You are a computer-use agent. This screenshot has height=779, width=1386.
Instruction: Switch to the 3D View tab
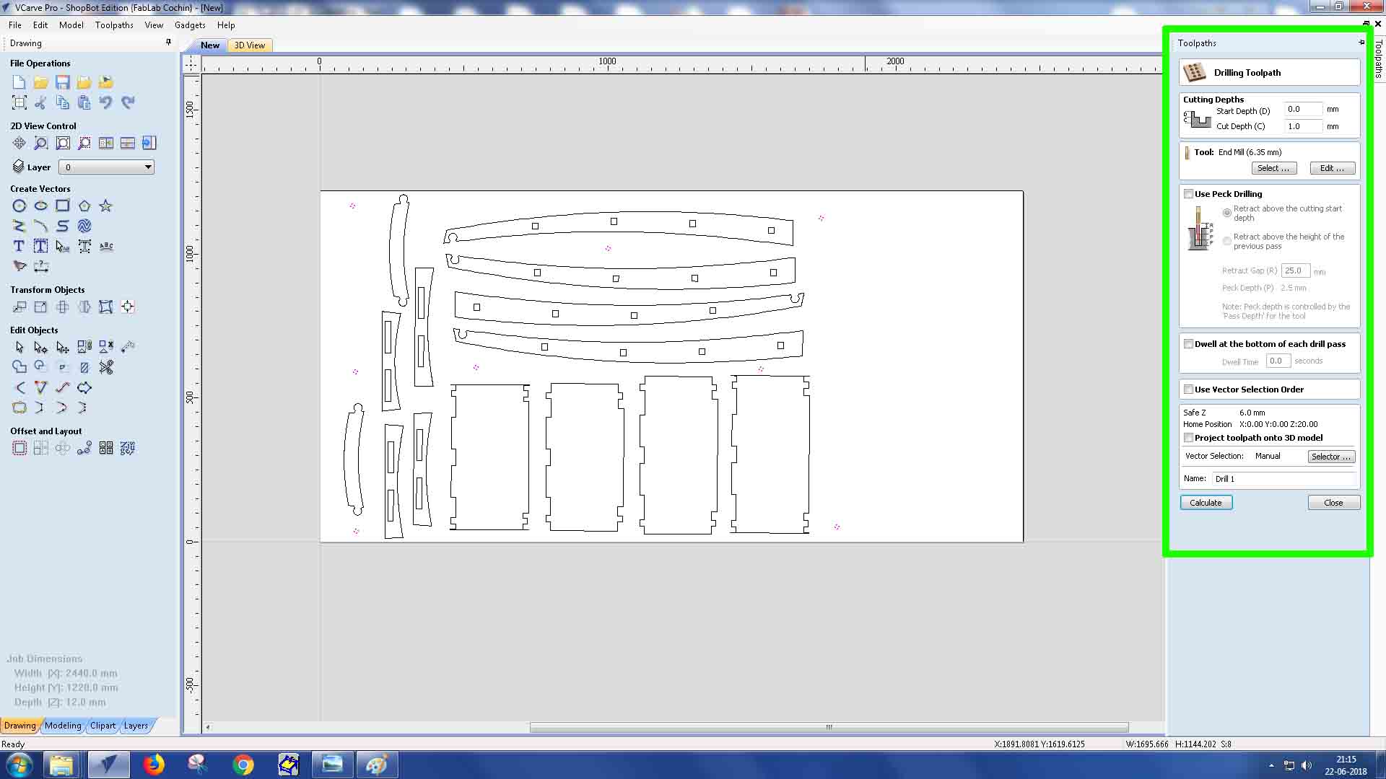click(249, 45)
